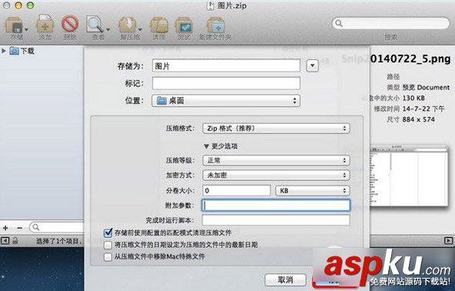Click the 选择了1个项目 status bar text
The height and width of the screenshot is (291, 455).
pyautogui.click(x=59, y=241)
